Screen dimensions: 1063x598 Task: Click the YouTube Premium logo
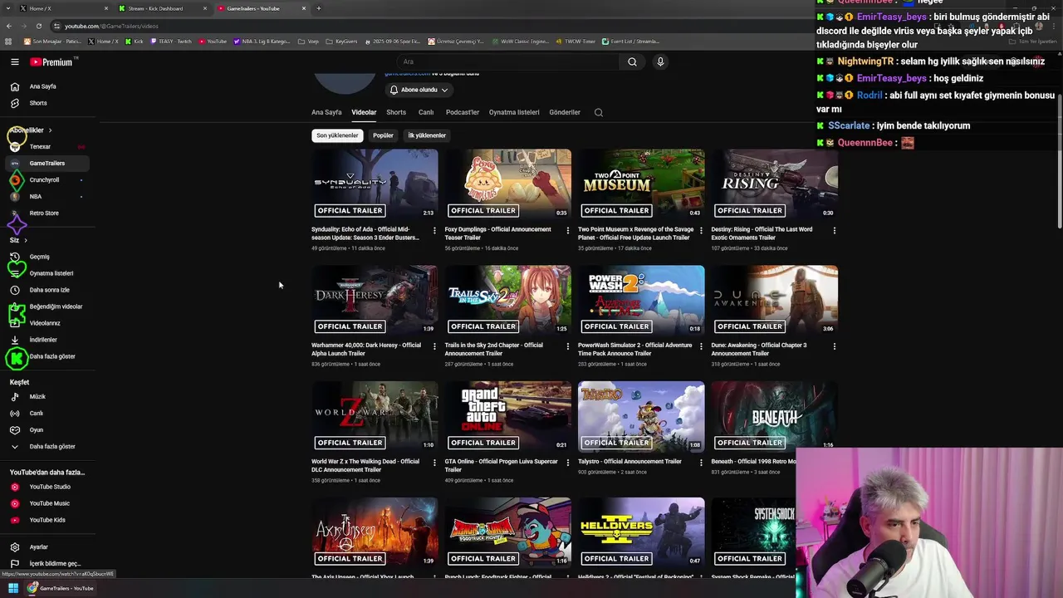pyautogui.click(x=51, y=61)
